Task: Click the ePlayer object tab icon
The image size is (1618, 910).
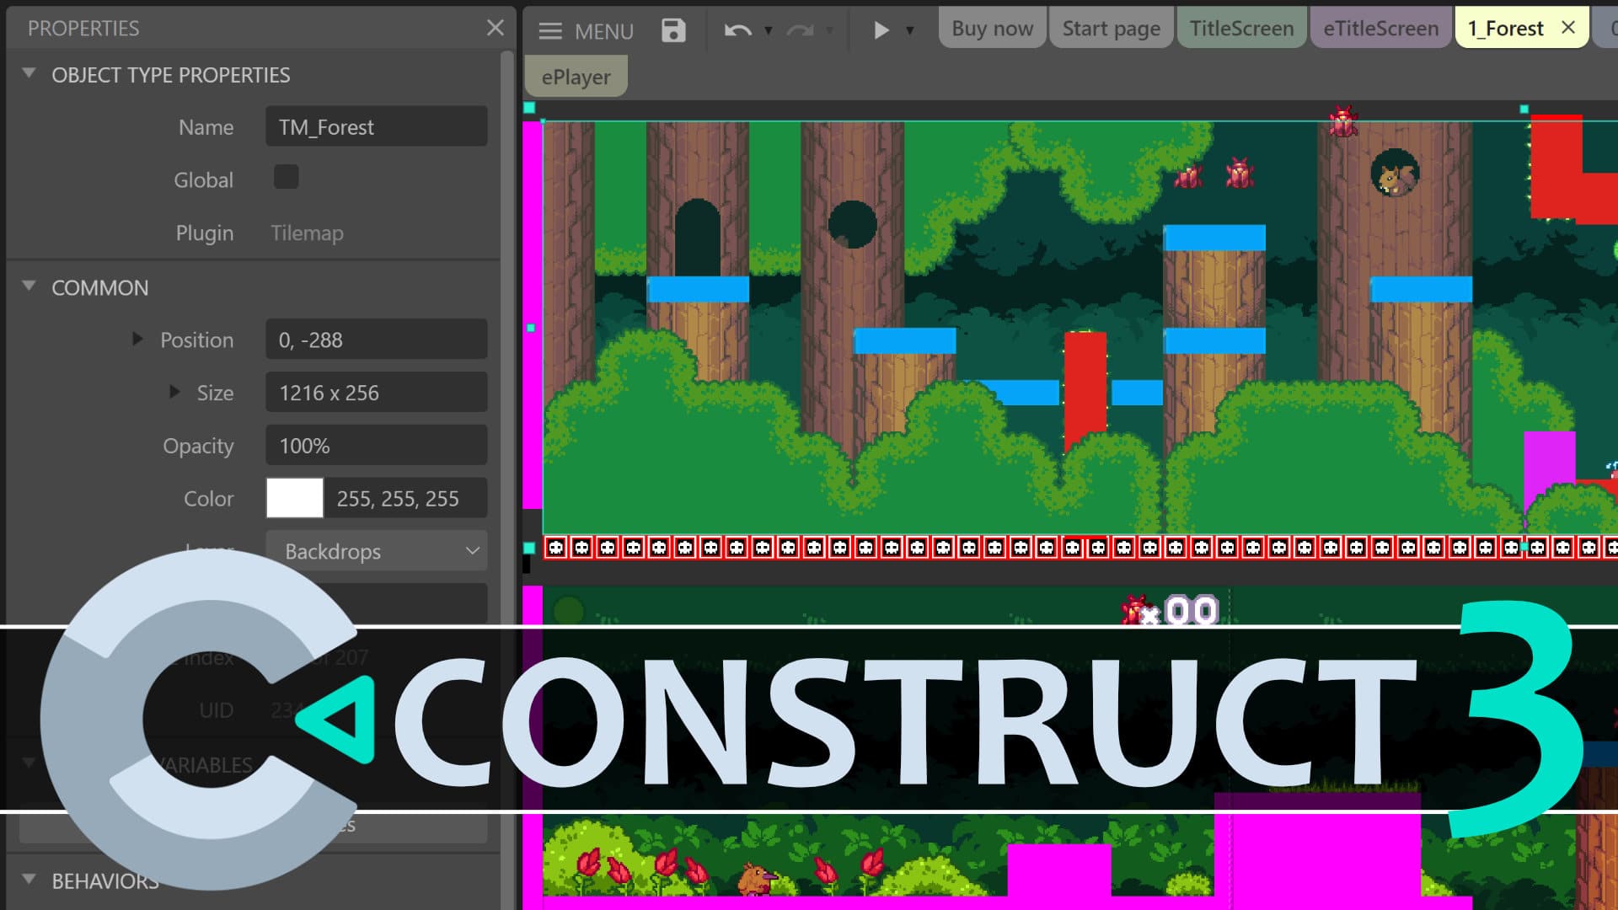Action: (575, 76)
